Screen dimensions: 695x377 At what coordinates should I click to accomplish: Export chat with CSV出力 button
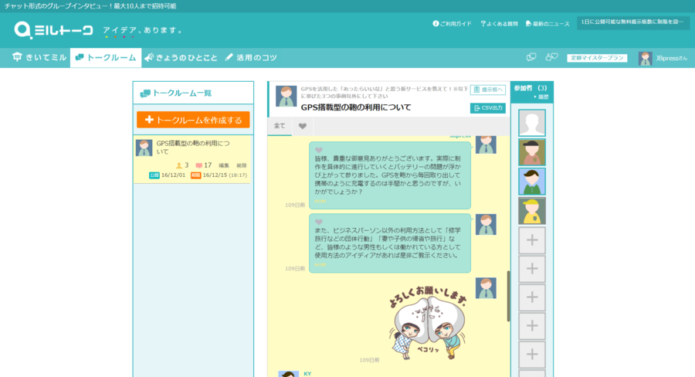point(487,108)
